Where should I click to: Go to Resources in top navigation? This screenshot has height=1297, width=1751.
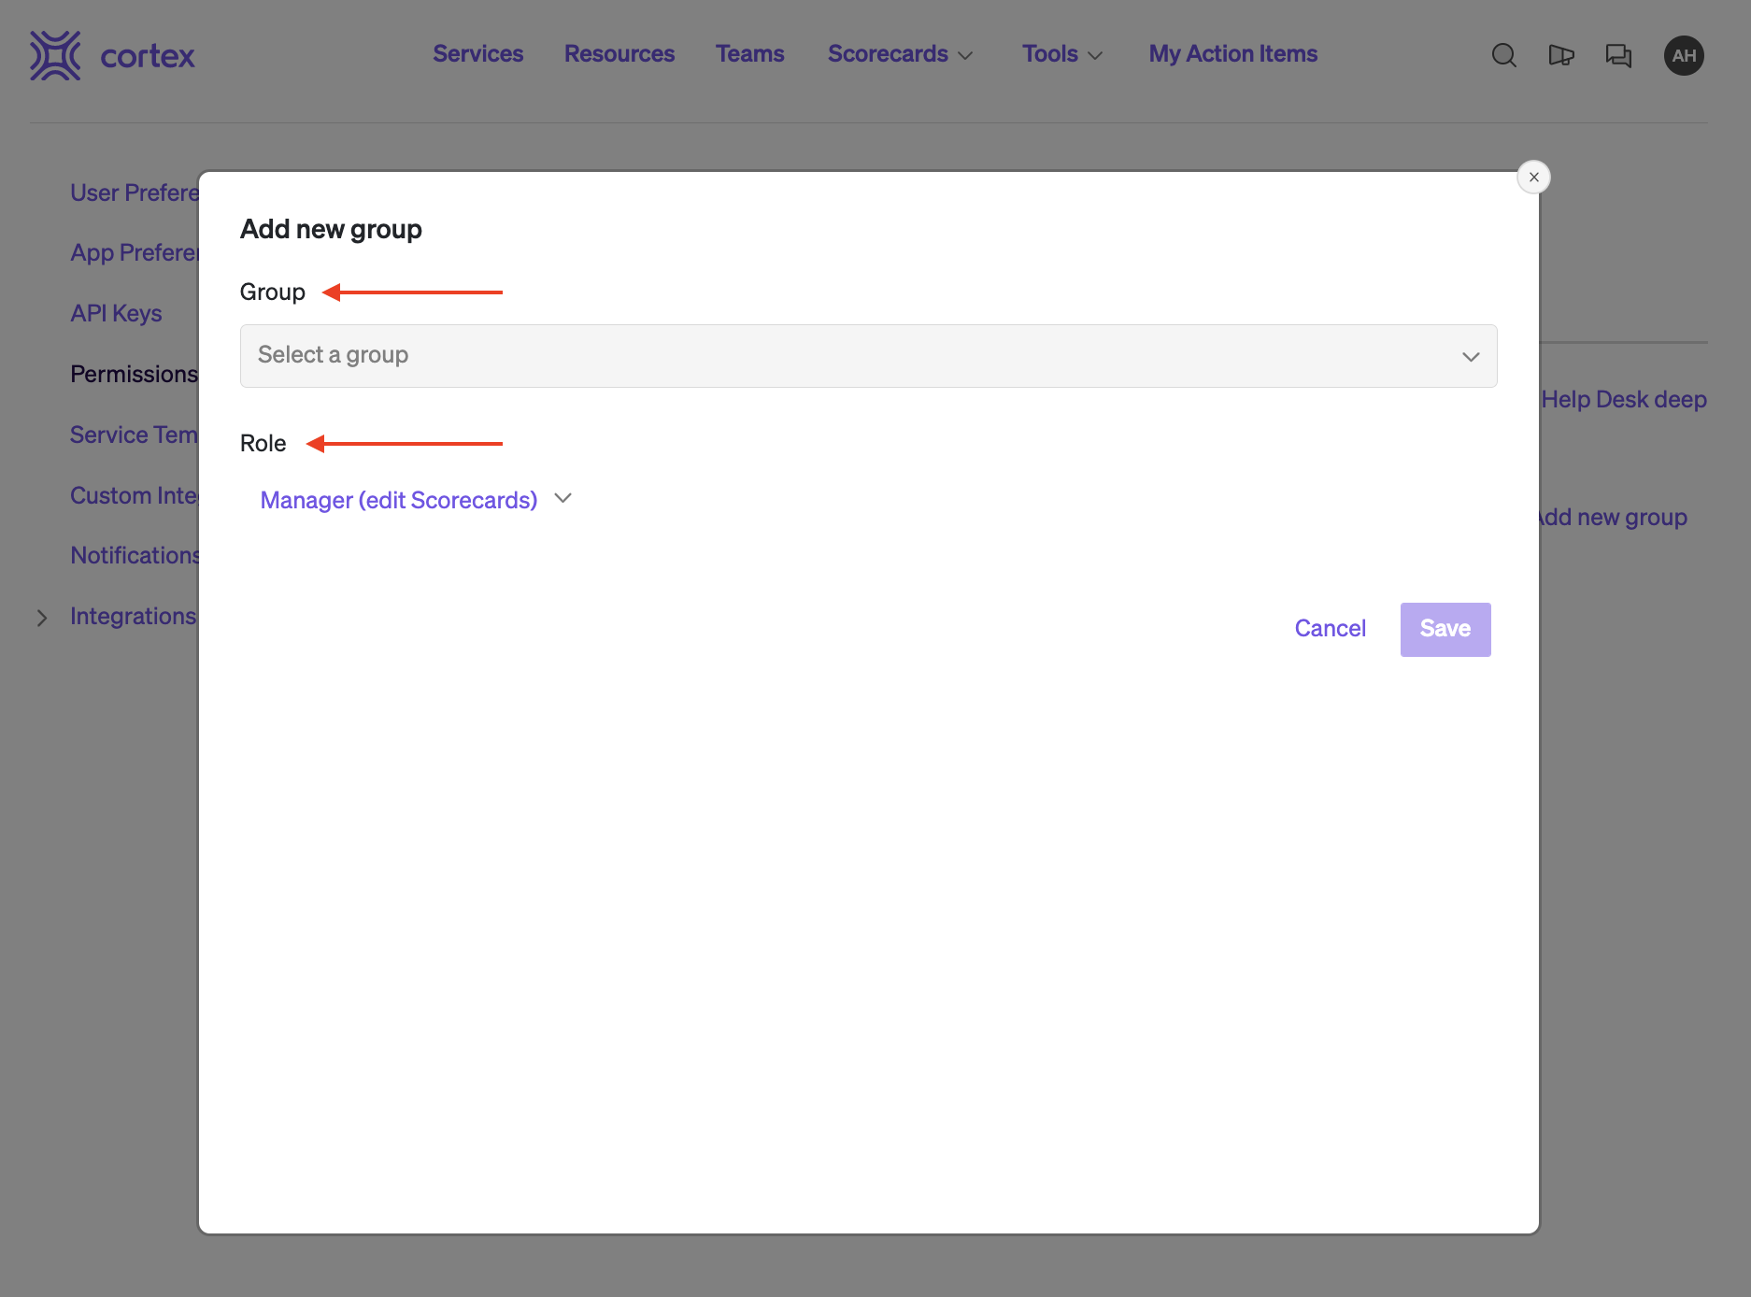coord(619,54)
